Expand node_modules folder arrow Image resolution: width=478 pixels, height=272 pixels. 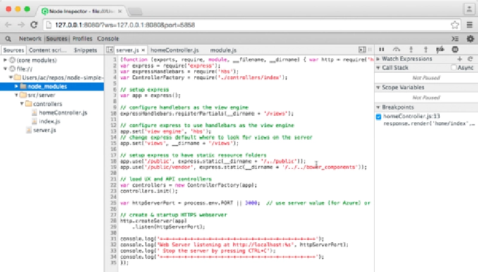tap(17, 86)
